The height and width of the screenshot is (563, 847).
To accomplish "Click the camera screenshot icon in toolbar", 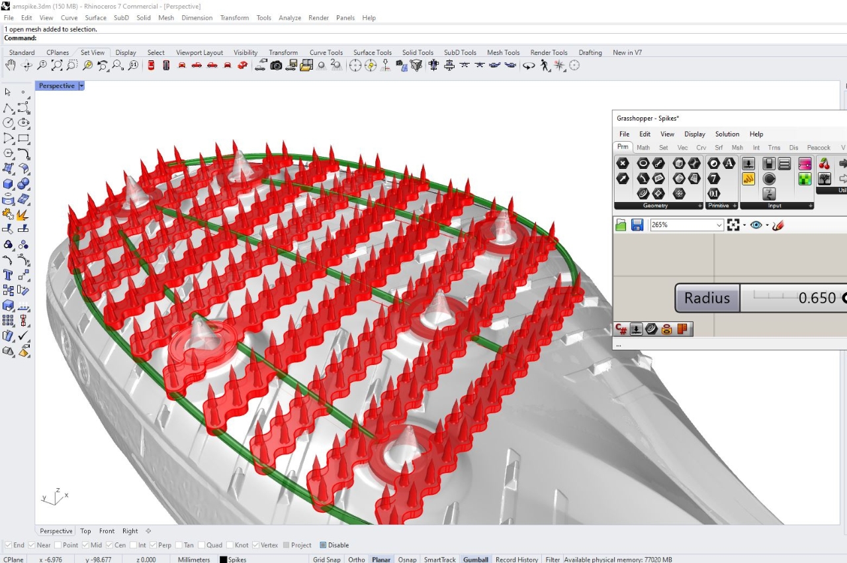I will point(276,65).
